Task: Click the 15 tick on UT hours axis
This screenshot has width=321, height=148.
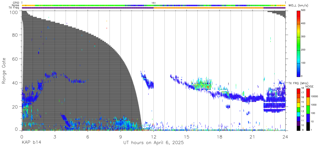Action: point(187,137)
